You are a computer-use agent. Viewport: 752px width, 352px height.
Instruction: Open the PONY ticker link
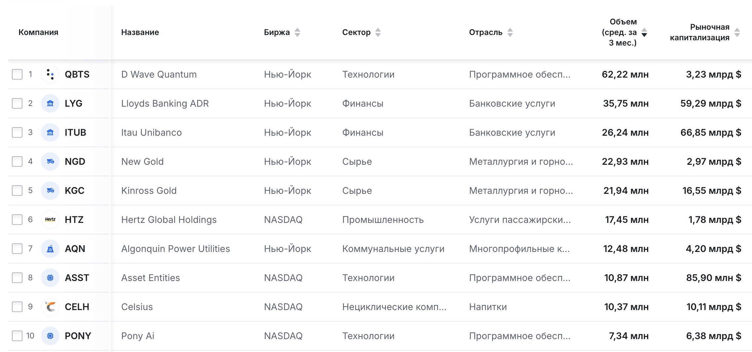78,336
